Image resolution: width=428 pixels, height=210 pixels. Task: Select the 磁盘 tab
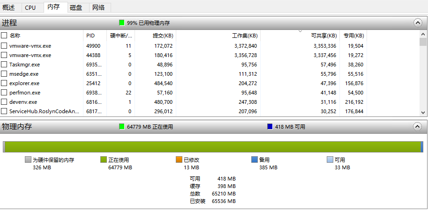[x=76, y=7]
